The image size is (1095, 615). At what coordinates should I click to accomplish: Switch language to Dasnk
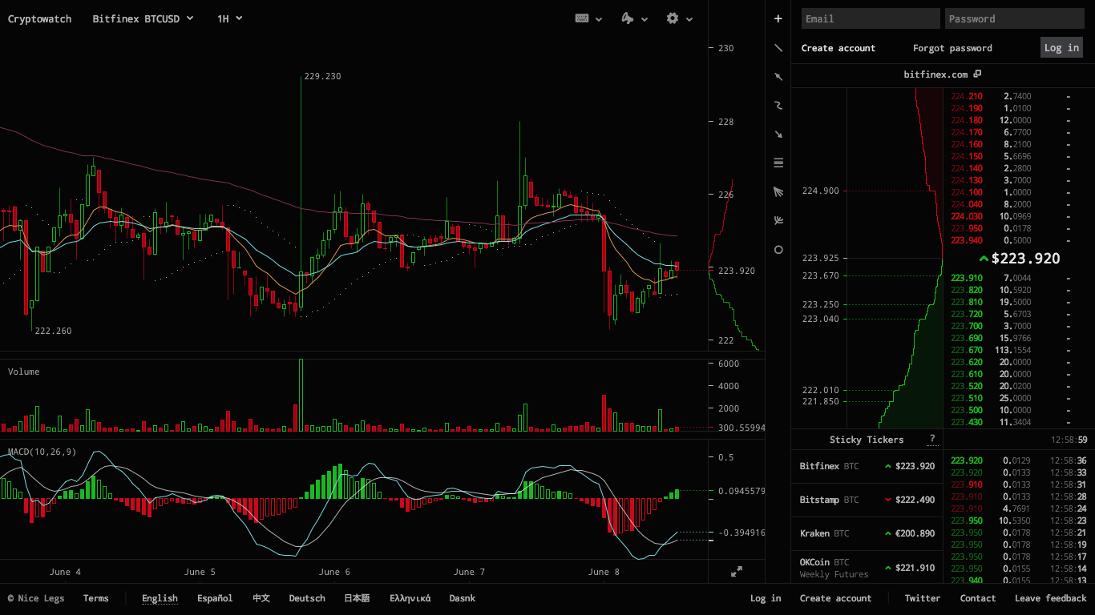click(x=463, y=598)
